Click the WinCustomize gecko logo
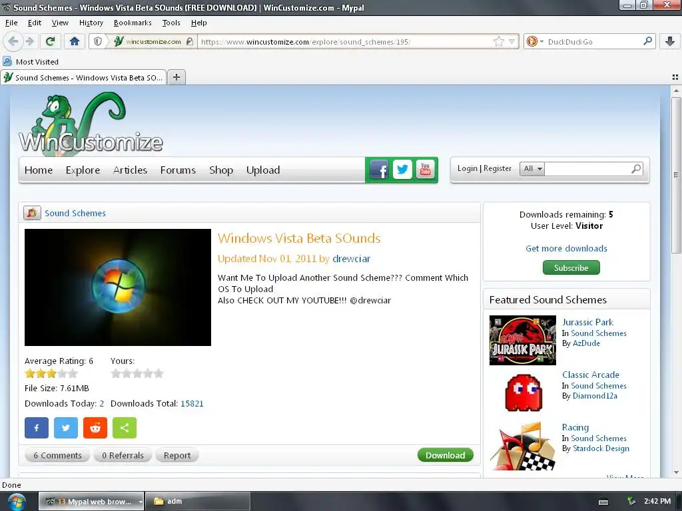This screenshot has height=511, width=682. (91, 124)
